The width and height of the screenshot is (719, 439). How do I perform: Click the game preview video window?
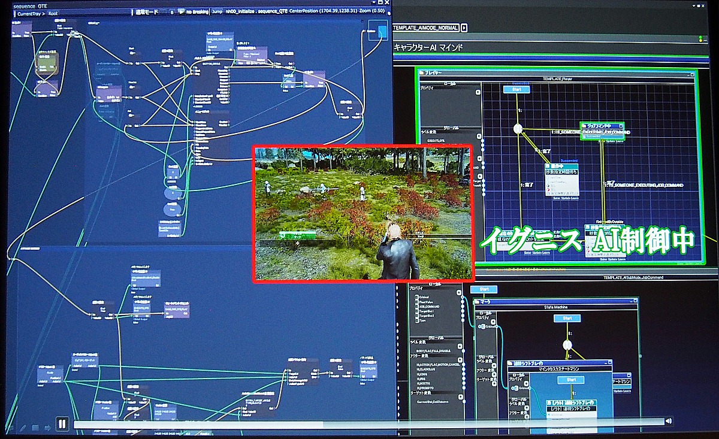(x=363, y=213)
